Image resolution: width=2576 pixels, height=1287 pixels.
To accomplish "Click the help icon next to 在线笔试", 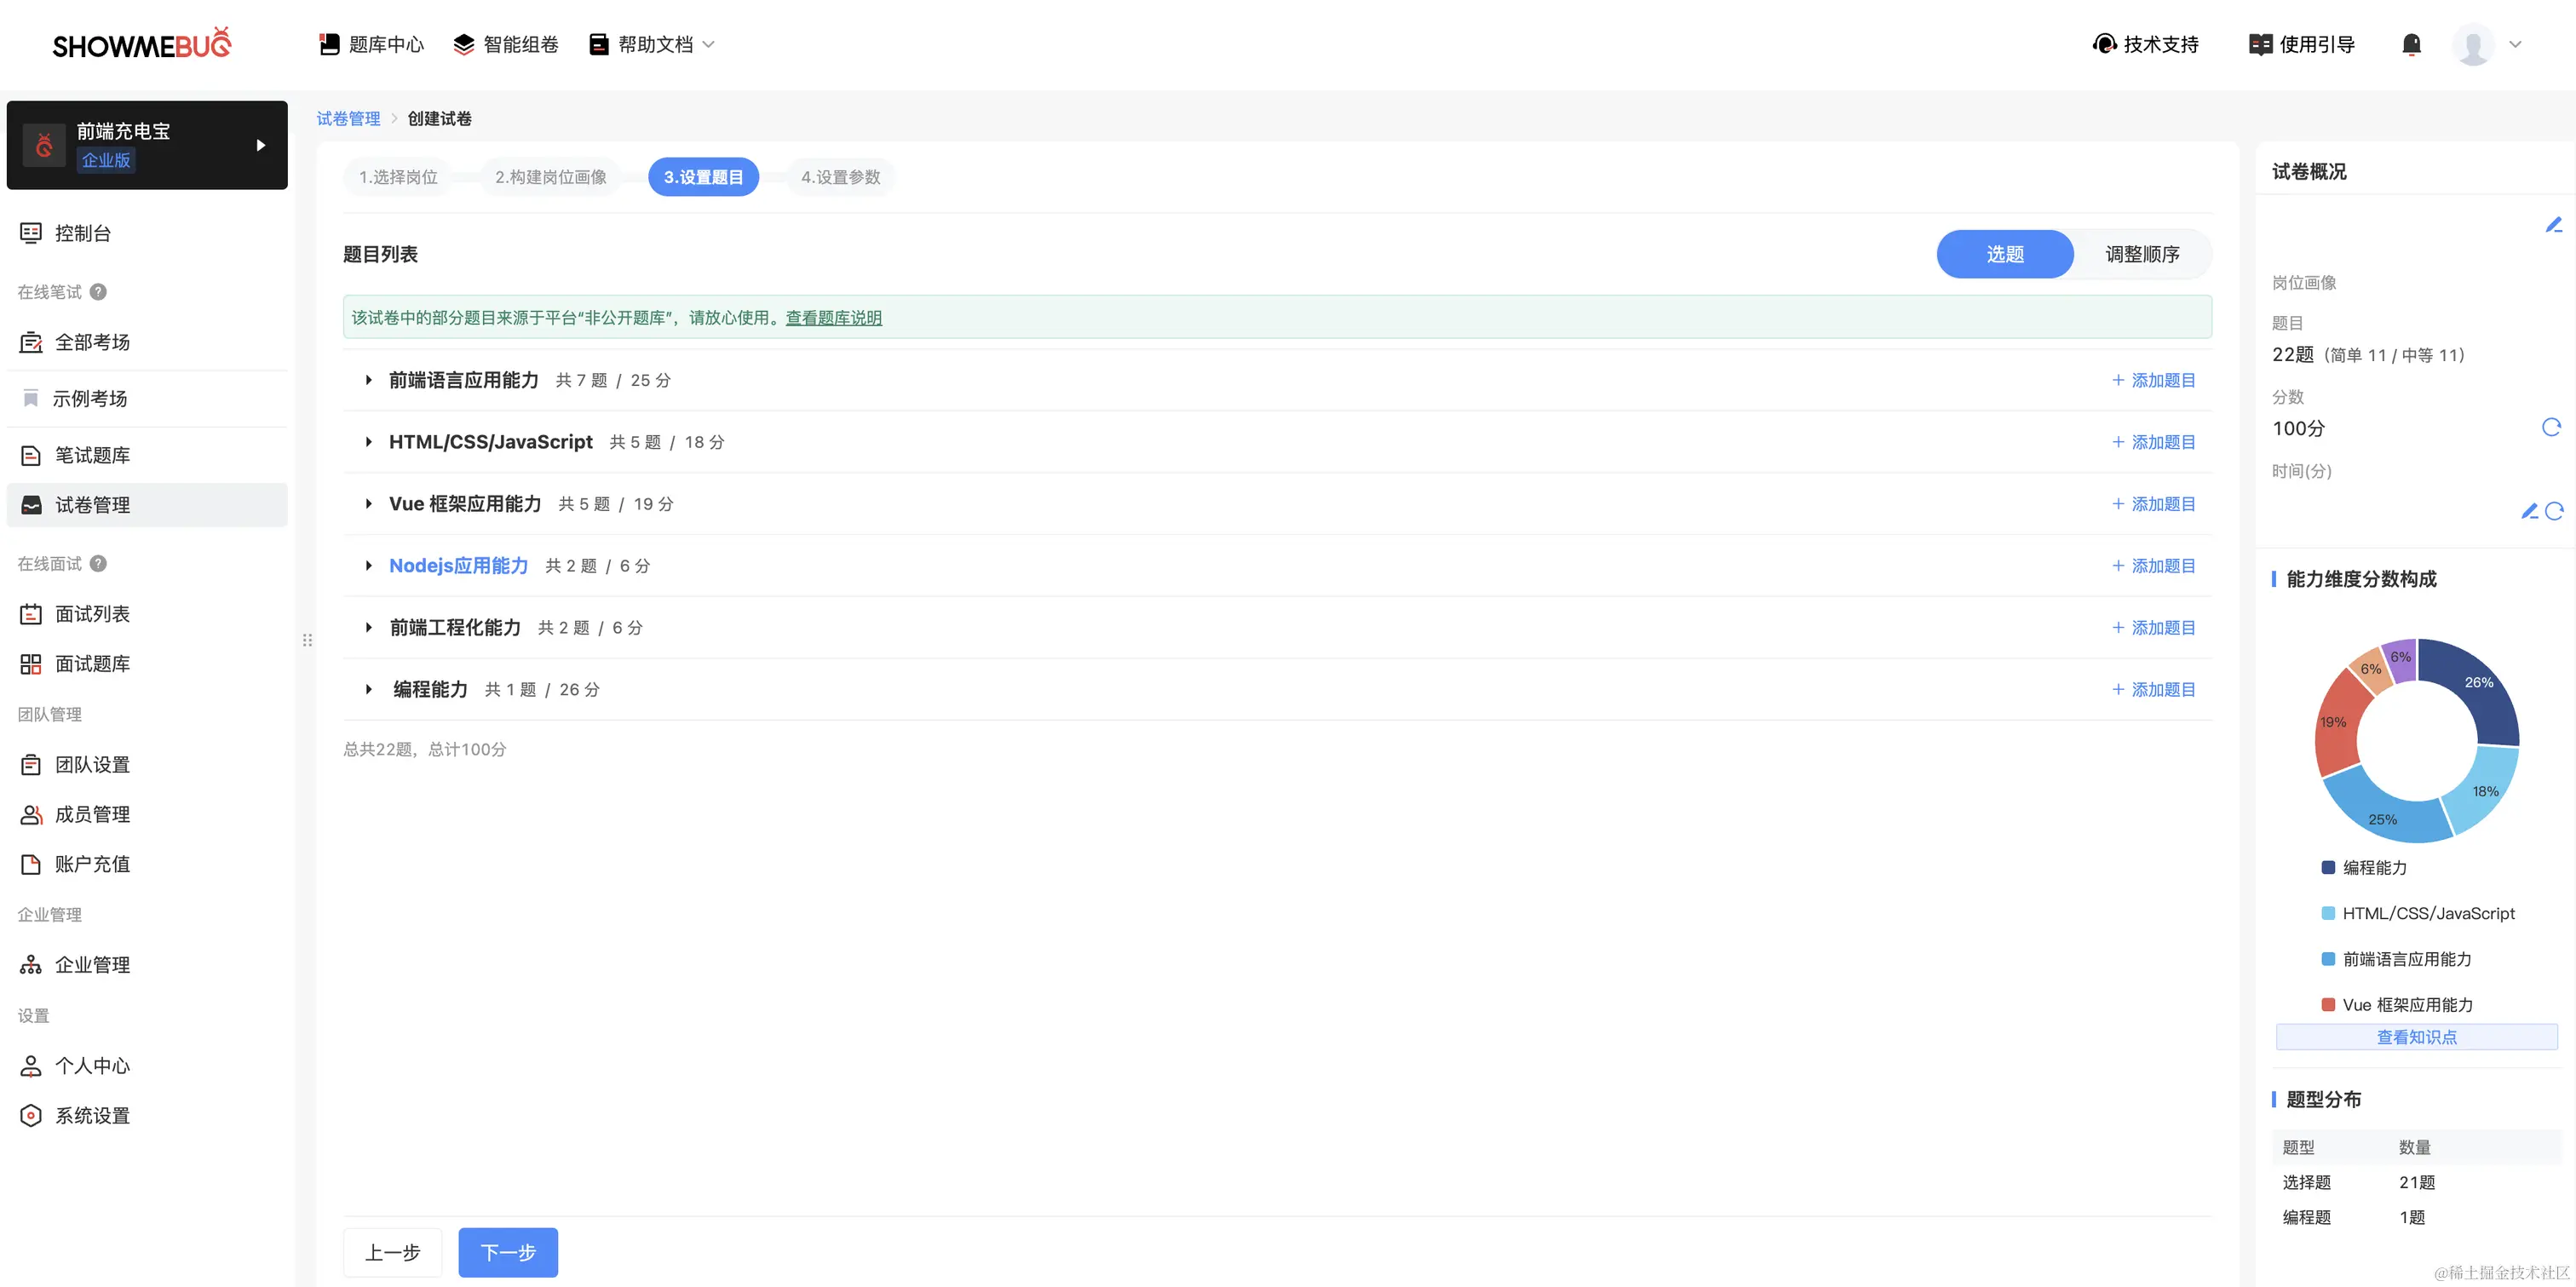I will [98, 292].
